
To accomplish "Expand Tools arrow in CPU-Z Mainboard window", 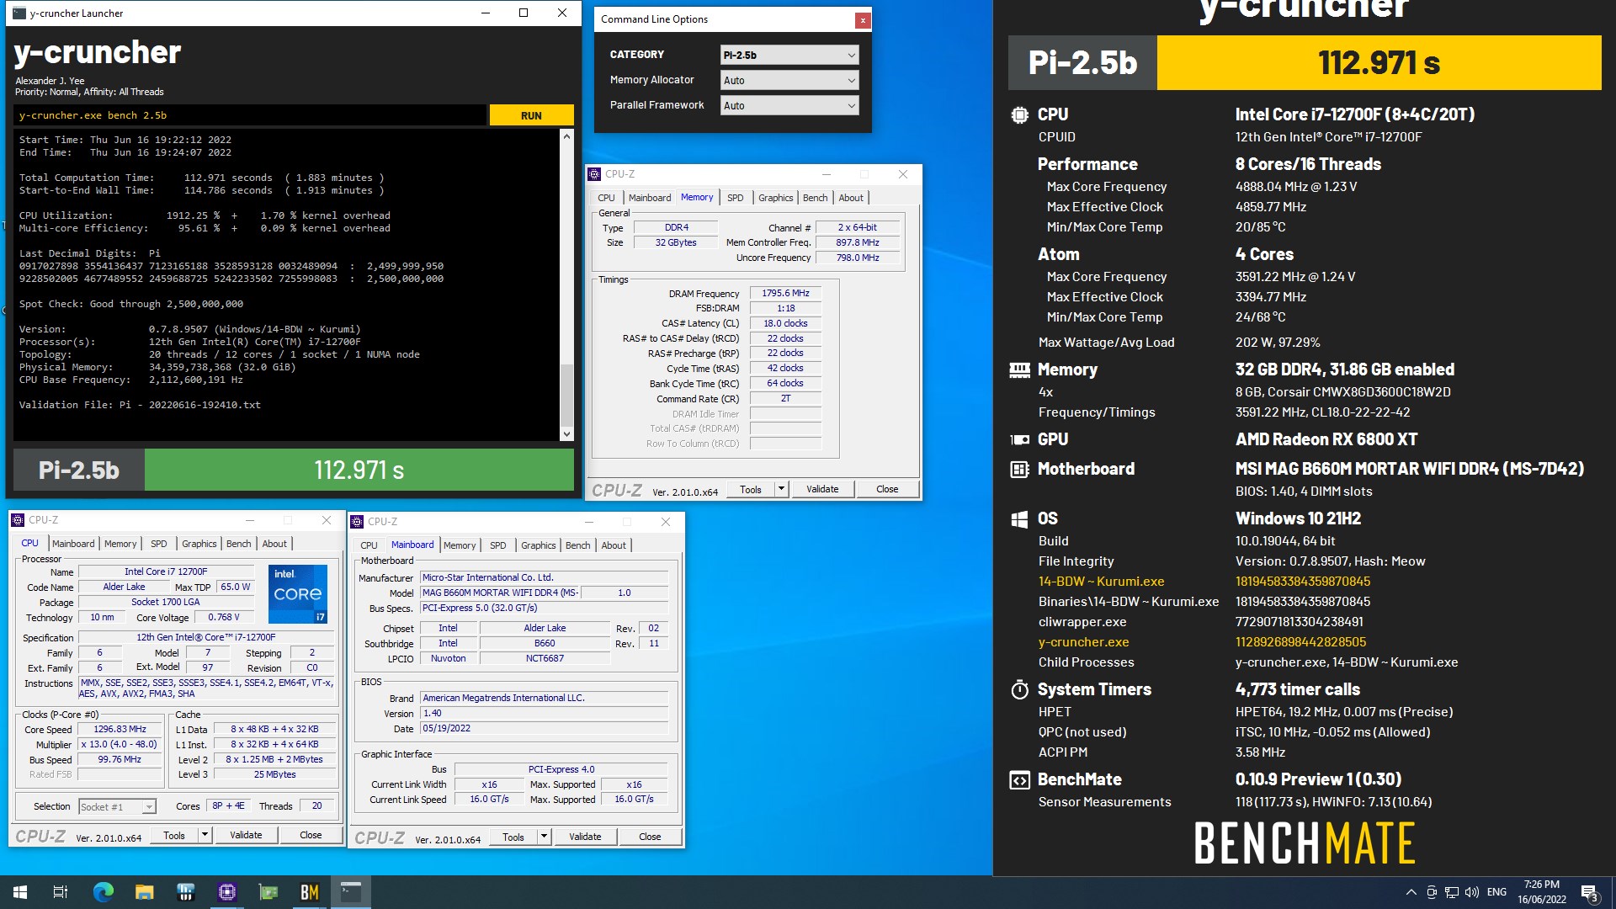I will pyautogui.click(x=544, y=837).
